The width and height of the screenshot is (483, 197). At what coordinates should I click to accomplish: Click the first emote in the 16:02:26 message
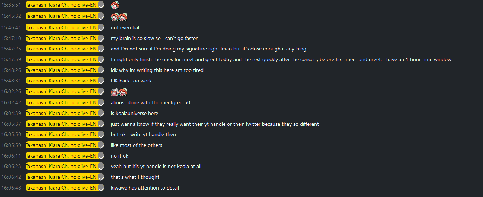(115, 92)
